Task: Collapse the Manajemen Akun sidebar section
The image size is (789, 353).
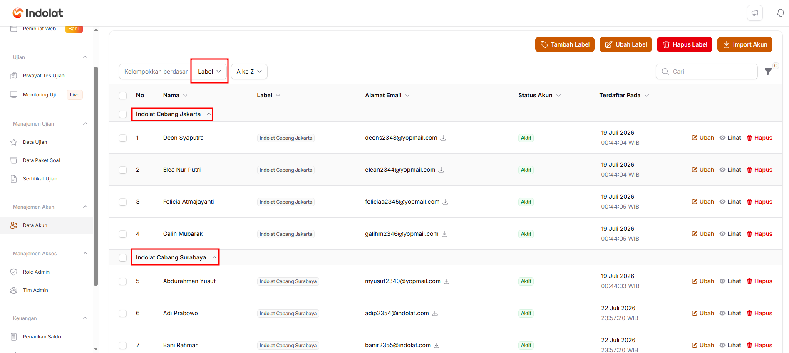Action: 85,207
